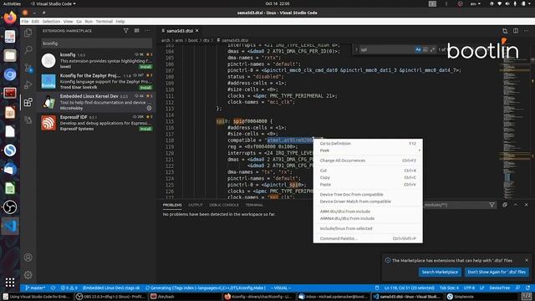The width and height of the screenshot is (535, 301).
Task: Choose Device Driver Match from compatible
Action: pos(368,202)
